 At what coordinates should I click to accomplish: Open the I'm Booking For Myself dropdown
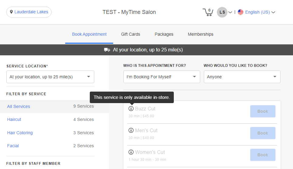[162, 77]
